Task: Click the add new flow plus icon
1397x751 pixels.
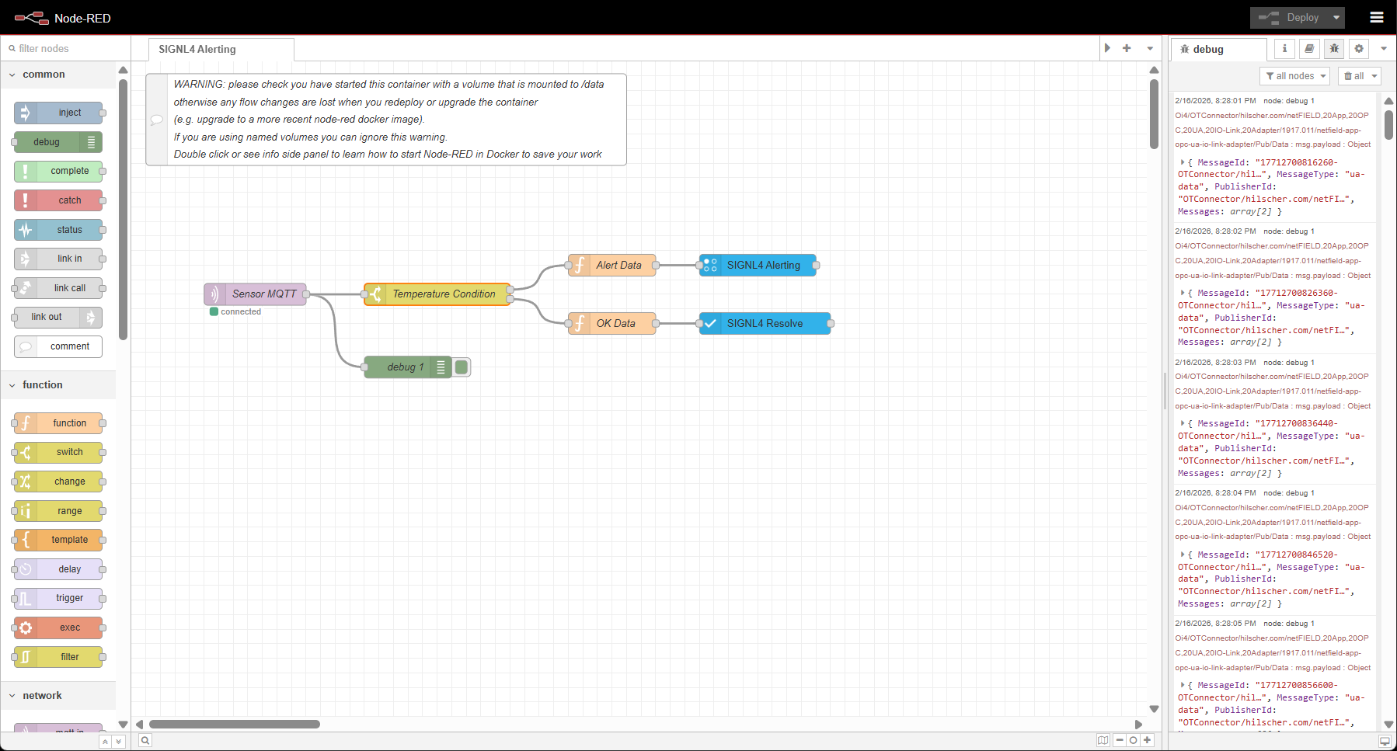Action: [1127, 48]
